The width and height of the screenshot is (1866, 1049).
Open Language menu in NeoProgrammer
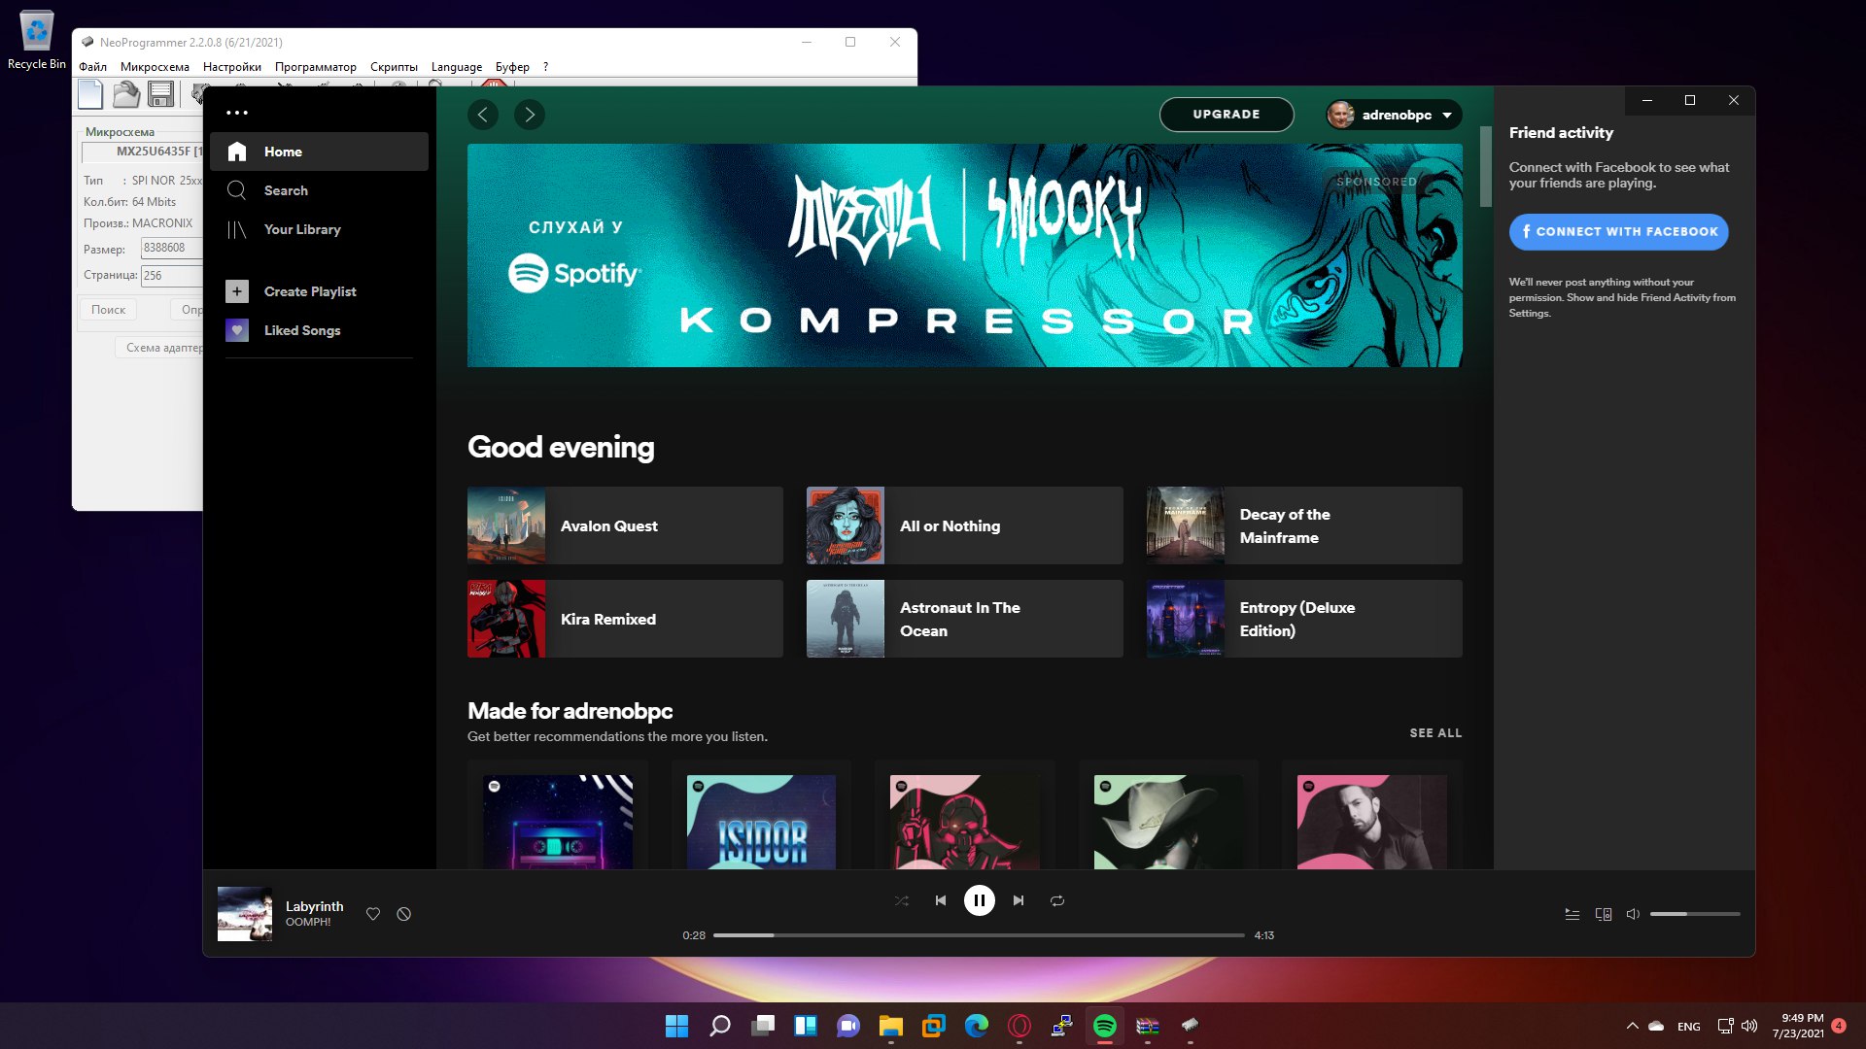pyautogui.click(x=457, y=67)
